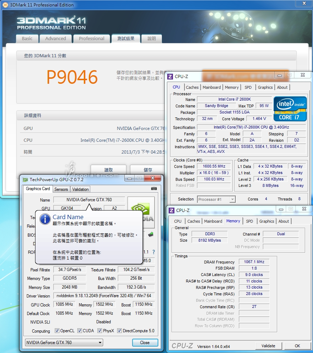
Task: Click the camera screenshot icon in GPU-Z
Action: pyautogui.click(x=154, y=189)
